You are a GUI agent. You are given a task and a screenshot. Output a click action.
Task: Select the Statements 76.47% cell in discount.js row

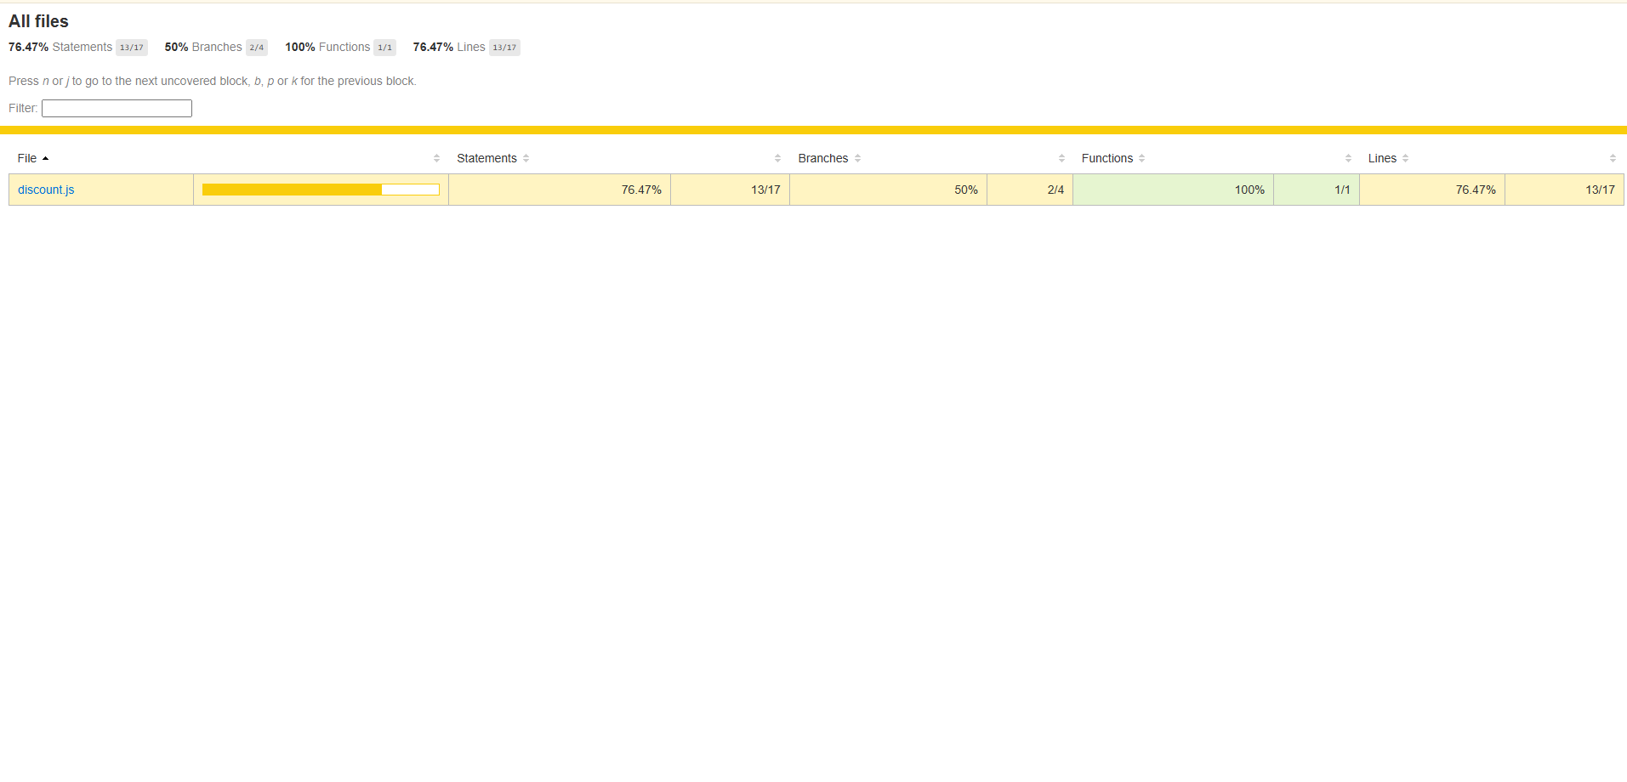pyautogui.click(x=560, y=190)
